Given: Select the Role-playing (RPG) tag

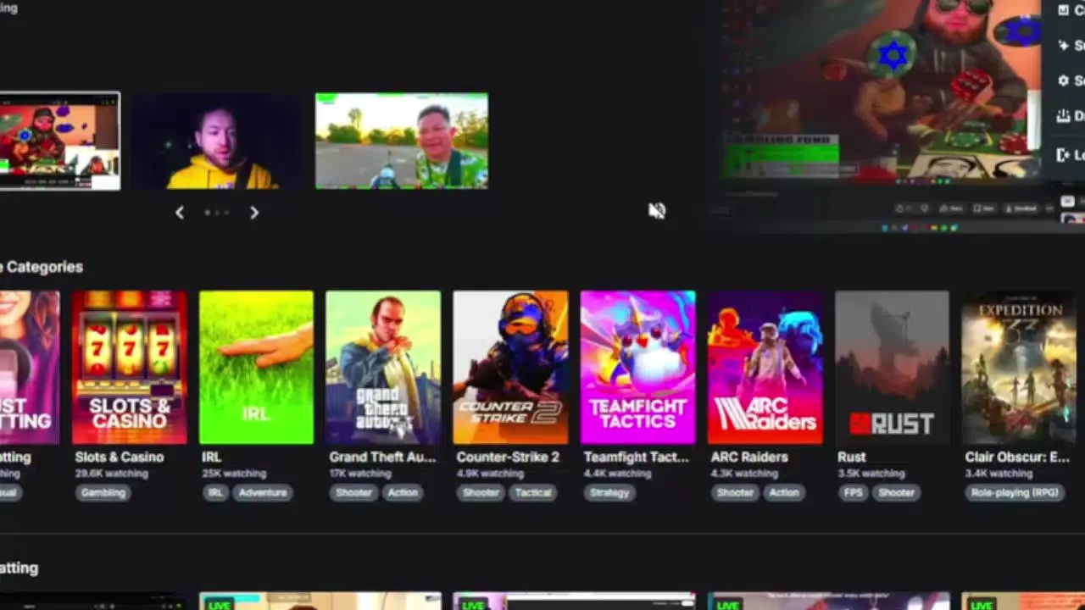Looking at the screenshot, I should [x=1015, y=492].
